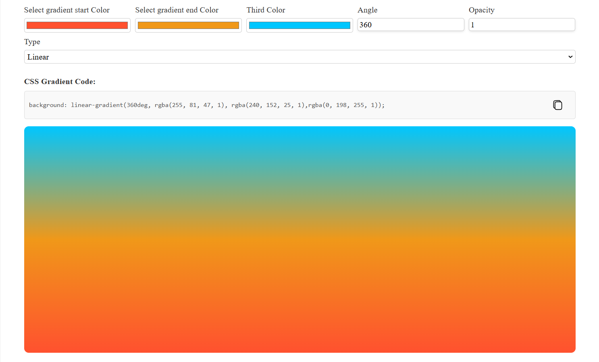
Task: Click the 'Select gradient end Color' label
Action: click(177, 10)
